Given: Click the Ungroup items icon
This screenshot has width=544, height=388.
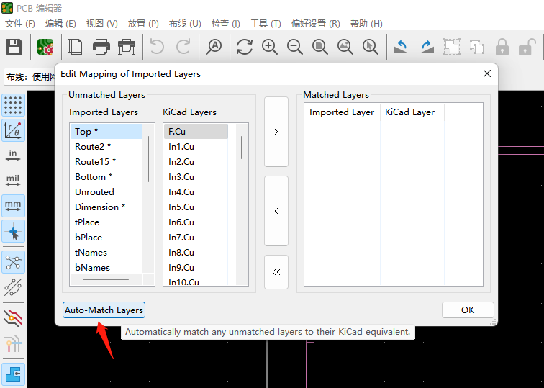Looking at the screenshot, I should (x=477, y=47).
